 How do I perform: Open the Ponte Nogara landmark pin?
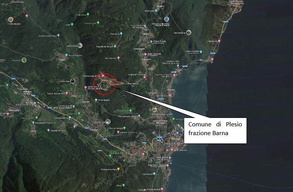click(96, 100)
